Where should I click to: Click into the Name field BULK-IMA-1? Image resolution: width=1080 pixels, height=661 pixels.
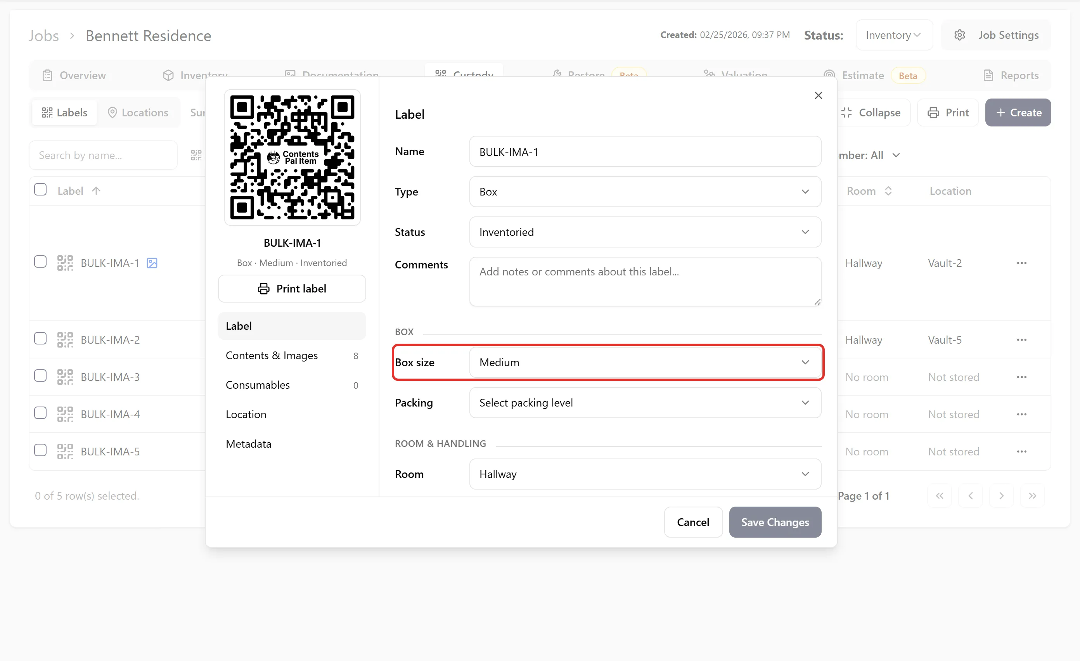[645, 152]
